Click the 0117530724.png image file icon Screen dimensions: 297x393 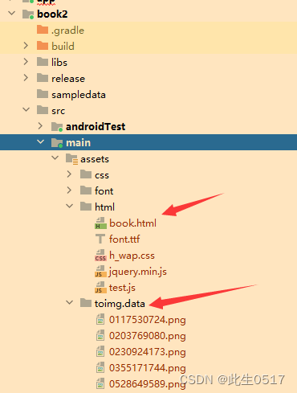tap(100, 320)
